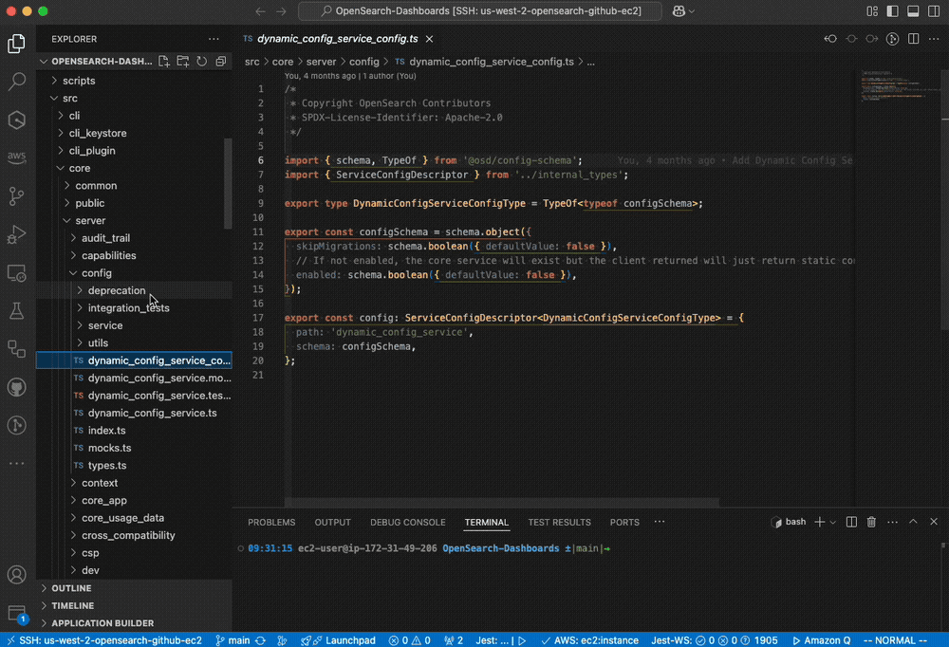
Task: Go forward in navigation history
Action: (281, 10)
